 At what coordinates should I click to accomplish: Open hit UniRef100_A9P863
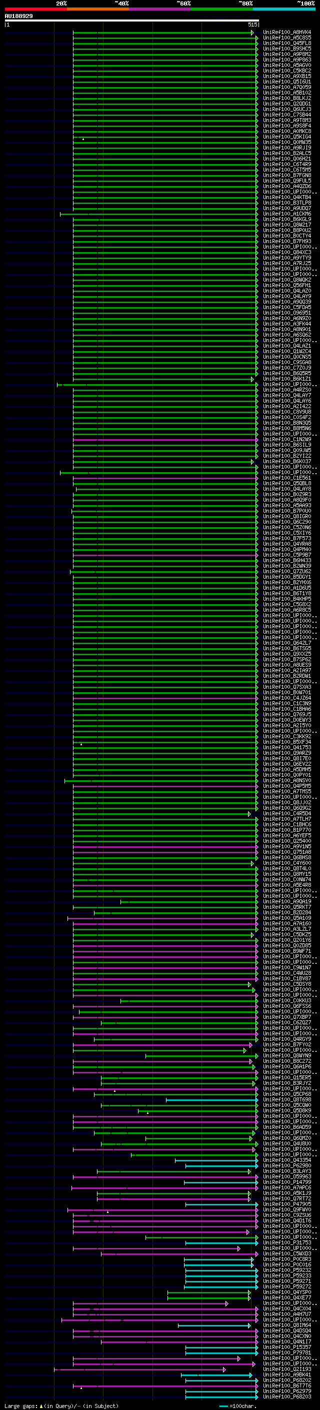click(287, 60)
